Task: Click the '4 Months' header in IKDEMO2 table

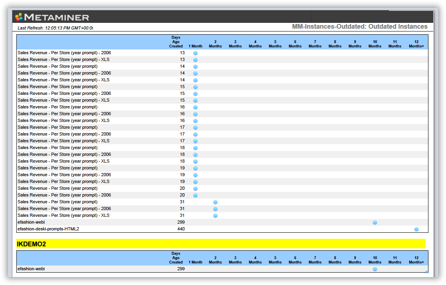Action: tap(255, 260)
